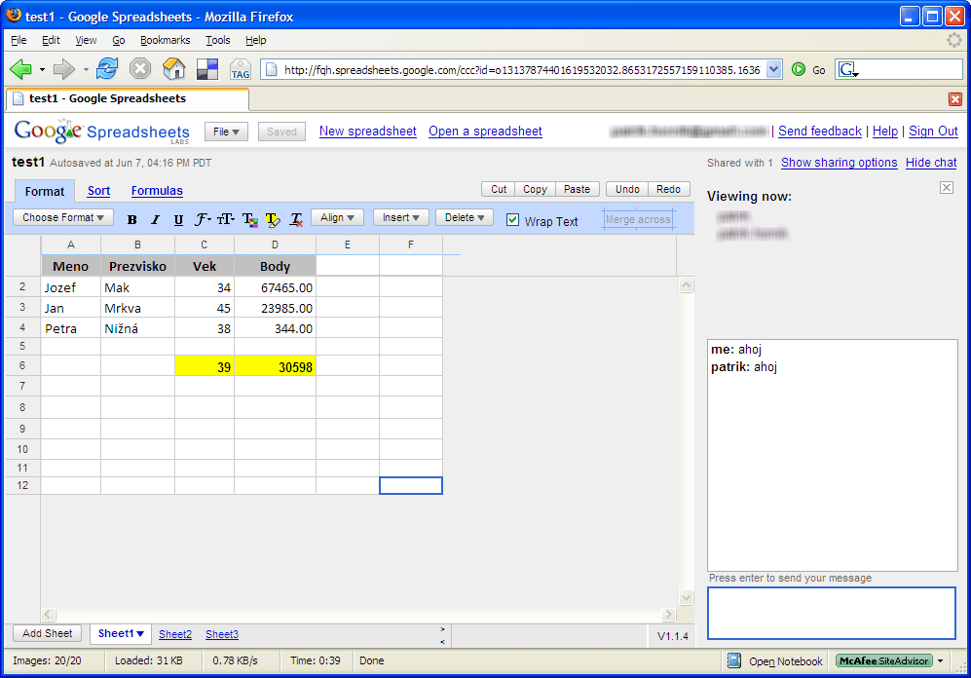Click the Copy button
This screenshot has width=971, height=678.
point(535,189)
